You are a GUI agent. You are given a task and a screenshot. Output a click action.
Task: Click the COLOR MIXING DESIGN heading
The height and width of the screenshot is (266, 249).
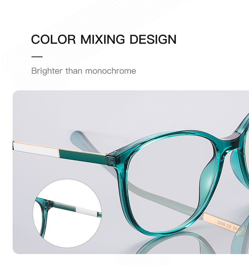pyautogui.click(x=104, y=39)
